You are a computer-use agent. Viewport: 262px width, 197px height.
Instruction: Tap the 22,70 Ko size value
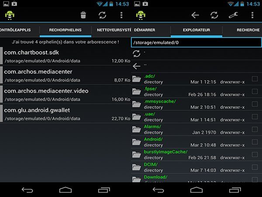(x=121, y=119)
